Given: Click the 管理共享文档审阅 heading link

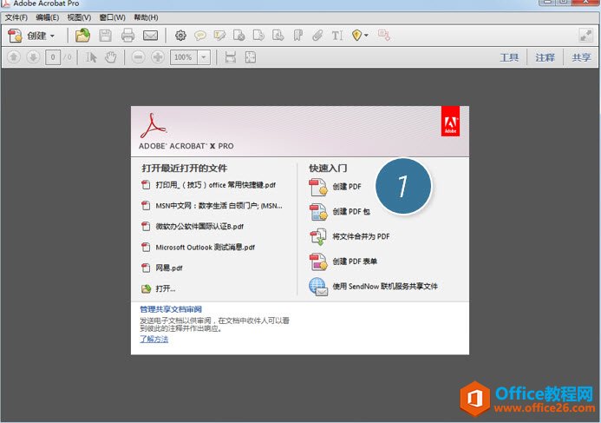Looking at the screenshot, I should click(x=171, y=309).
